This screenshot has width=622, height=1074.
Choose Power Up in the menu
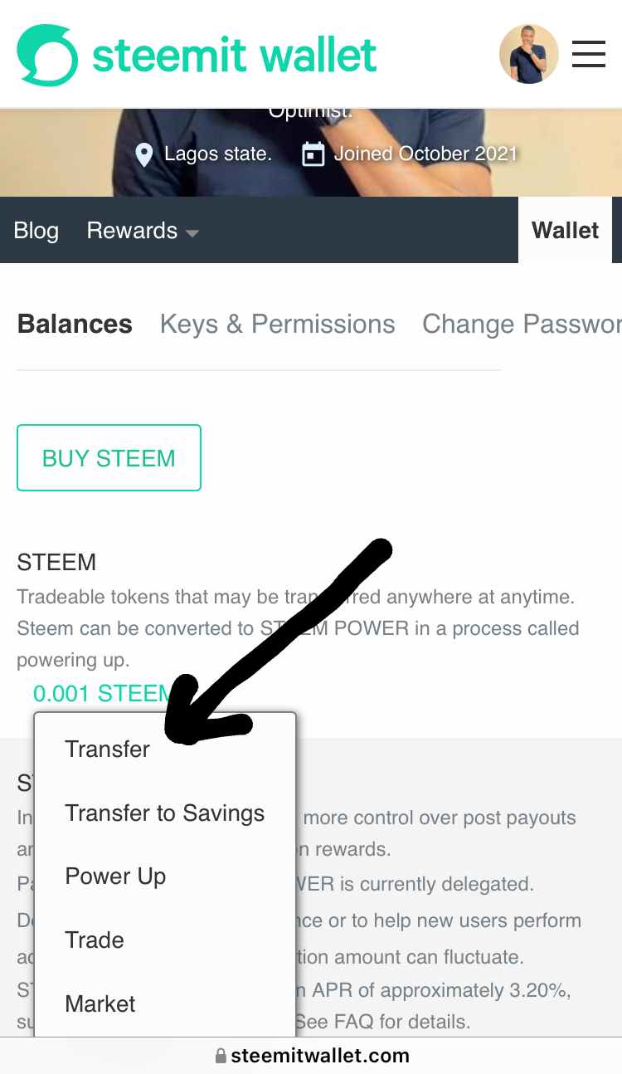coord(115,876)
